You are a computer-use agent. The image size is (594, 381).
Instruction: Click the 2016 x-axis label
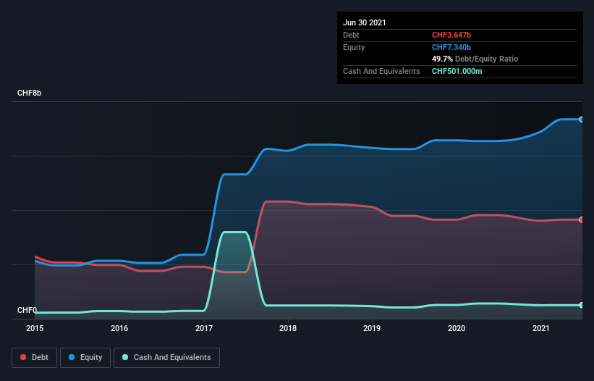(119, 328)
